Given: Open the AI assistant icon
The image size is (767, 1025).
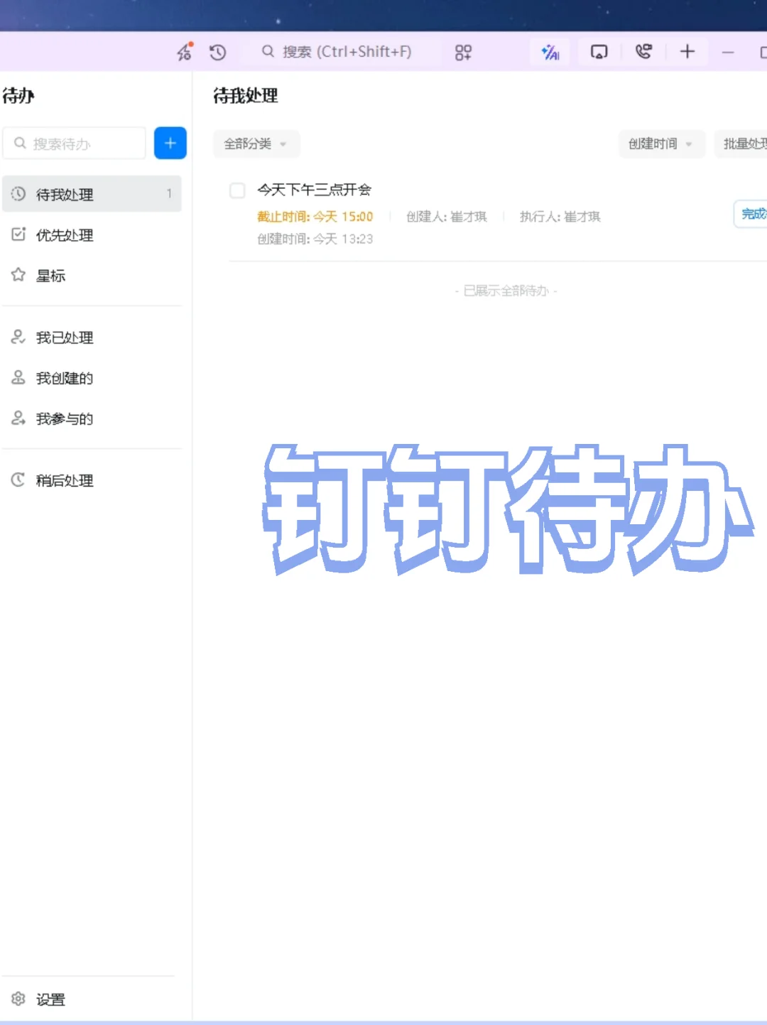Looking at the screenshot, I should pyautogui.click(x=550, y=51).
